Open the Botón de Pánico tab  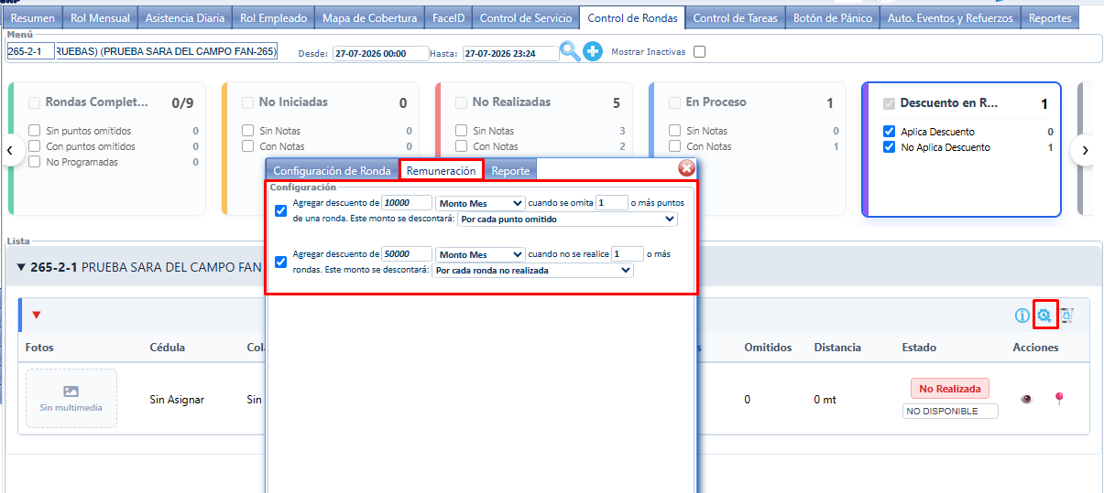click(833, 17)
